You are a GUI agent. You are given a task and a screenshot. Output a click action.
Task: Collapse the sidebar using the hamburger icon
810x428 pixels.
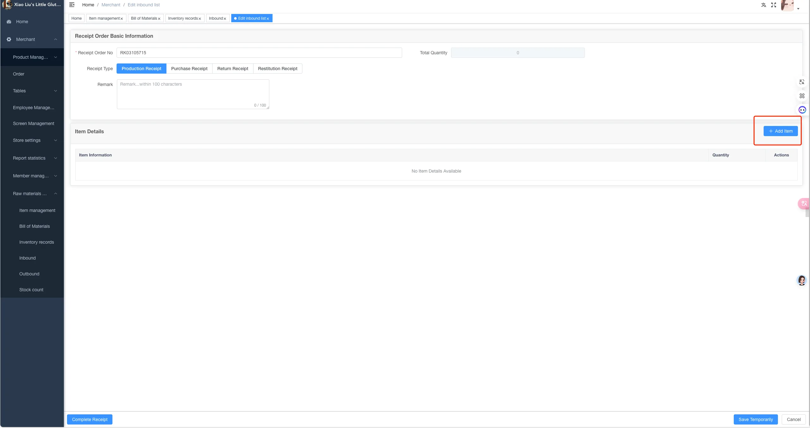[x=72, y=5]
